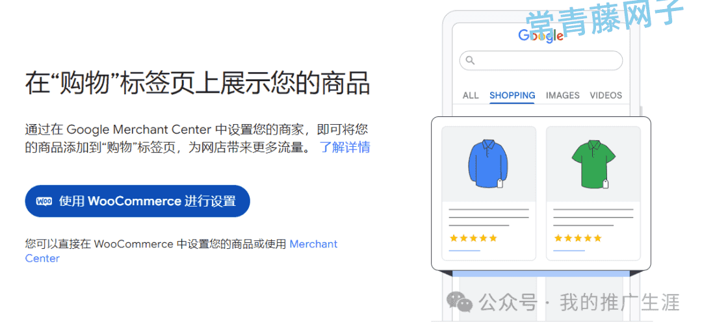Viewport: 702px width, 330px height.
Task: Click the price tag on green shirt
Action: pyautogui.click(x=605, y=183)
